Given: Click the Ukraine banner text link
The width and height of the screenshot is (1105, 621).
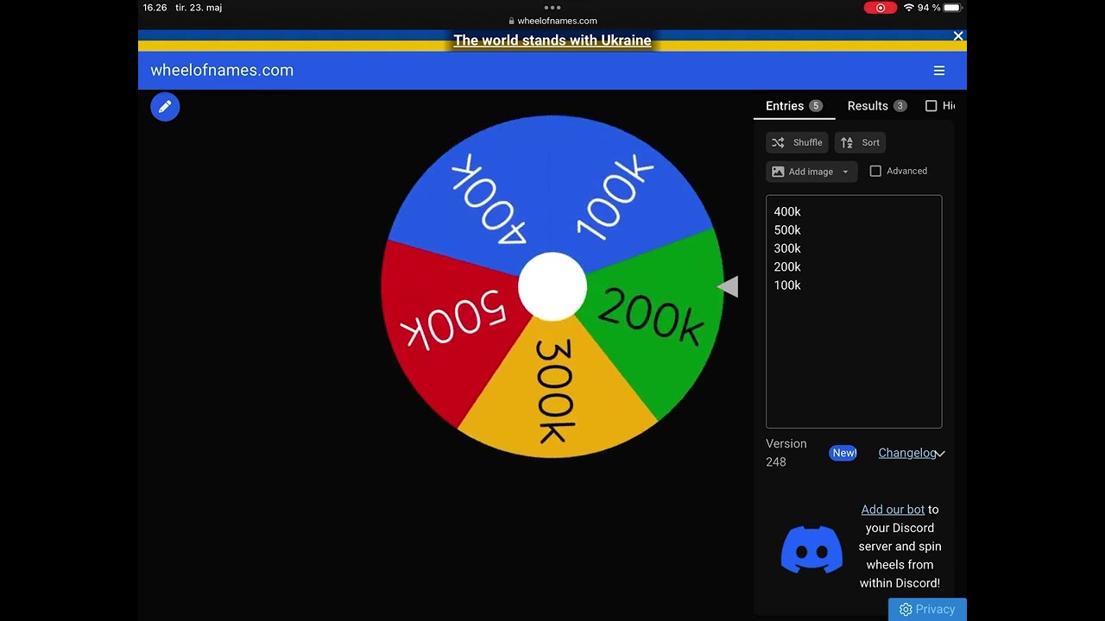Looking at the screenshot, I should [x=552, y=41].
